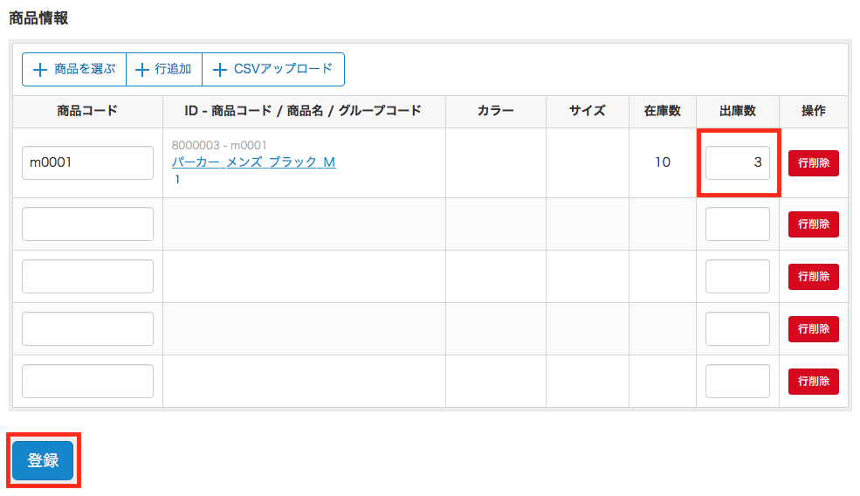The width and height of the screenshot is (860, 496).
Task: Remove the third row using 行削除
Action: click(813, 277)
